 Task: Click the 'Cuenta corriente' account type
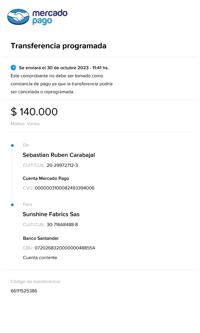40,258
